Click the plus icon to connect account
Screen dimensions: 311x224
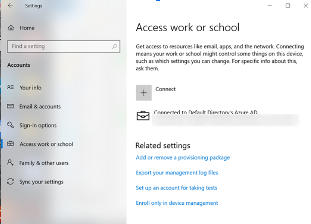point(144,93)
